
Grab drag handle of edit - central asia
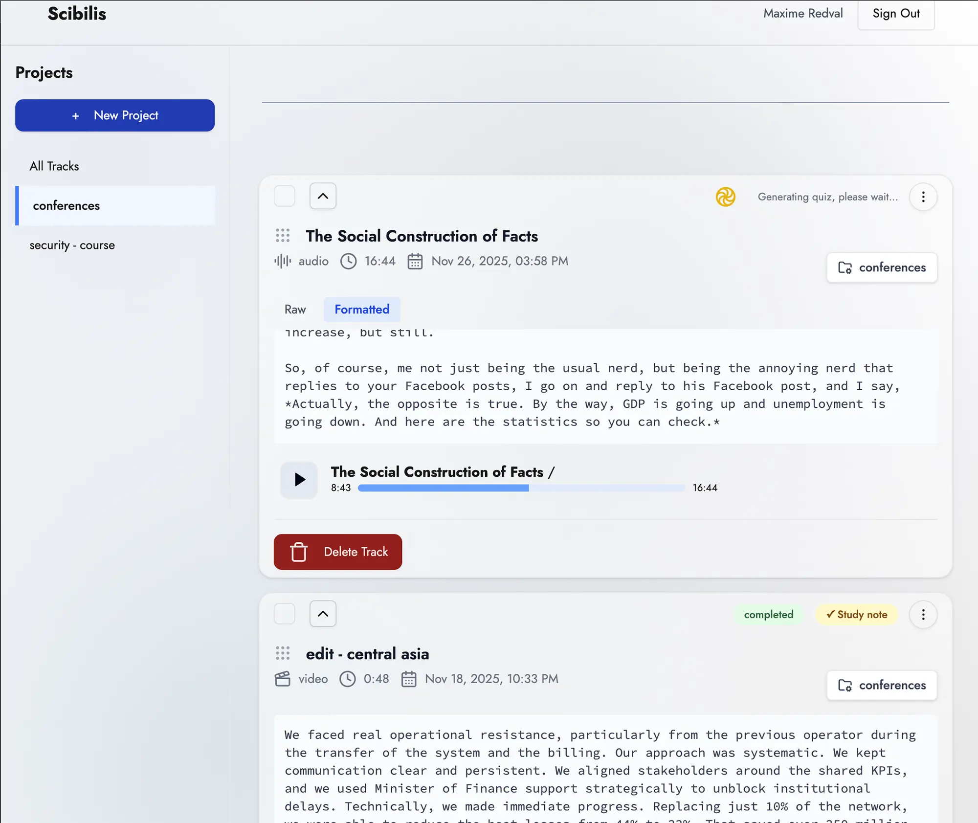pyautogui.click(x=283, y=653)
